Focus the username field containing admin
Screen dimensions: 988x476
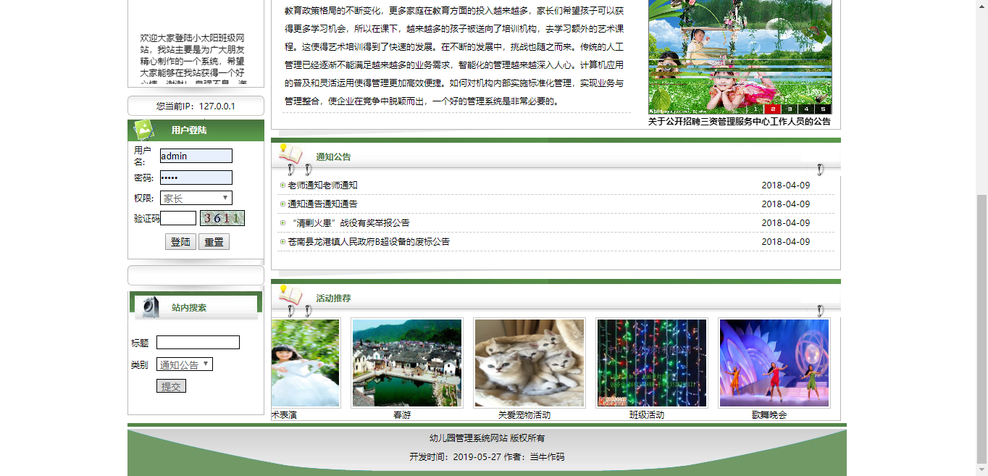[x=196, y=156]
